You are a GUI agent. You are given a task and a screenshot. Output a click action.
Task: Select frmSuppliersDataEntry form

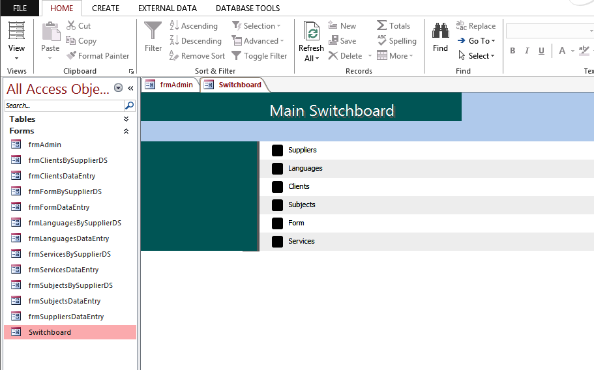70,317
